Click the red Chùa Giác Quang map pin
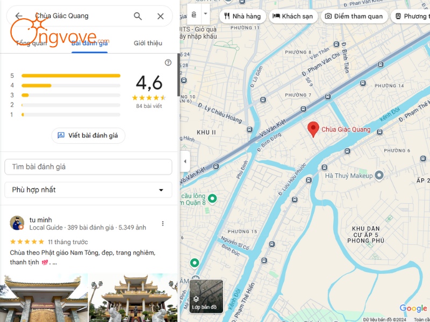Screen dimensions: 430x322 pos(313,129)
